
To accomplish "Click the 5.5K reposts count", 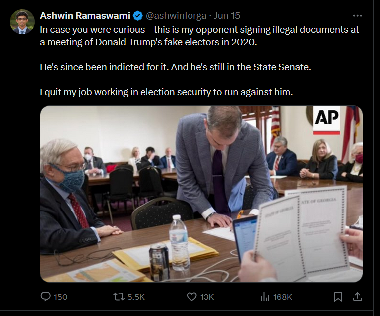I will 136,297.
